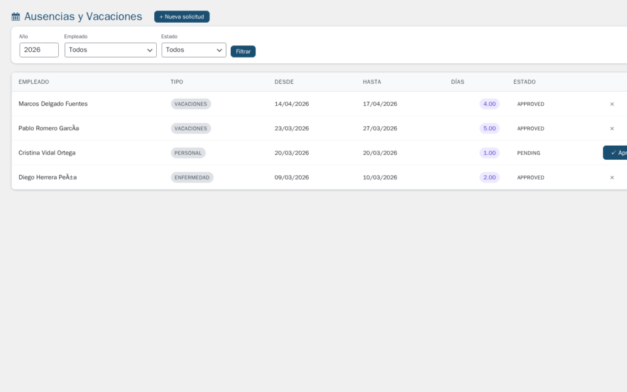Click the Ausencias y Vacaciones page title

(x=83, y=17)
